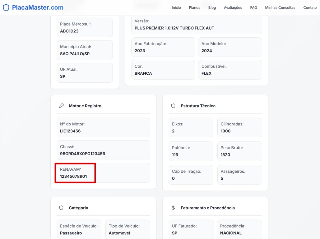
Task: Select the municipality SAO PAULO/SP
Action: 75,54
